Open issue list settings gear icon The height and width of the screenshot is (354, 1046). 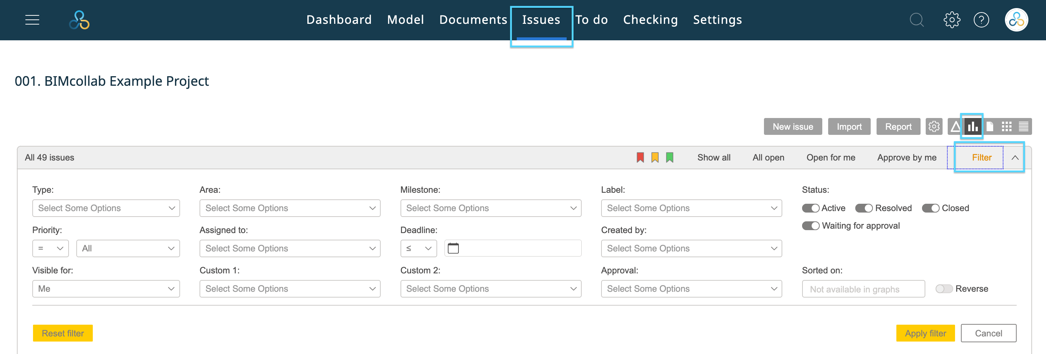click(934, 126)
